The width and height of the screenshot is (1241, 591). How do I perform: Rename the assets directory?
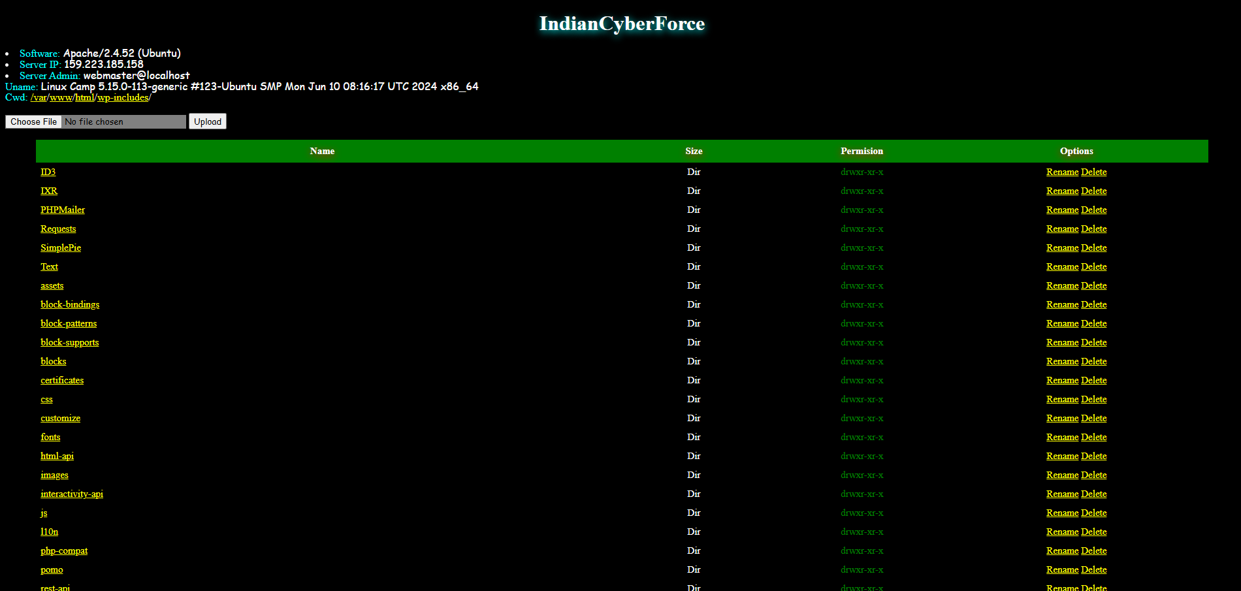tap(1062, 285)
